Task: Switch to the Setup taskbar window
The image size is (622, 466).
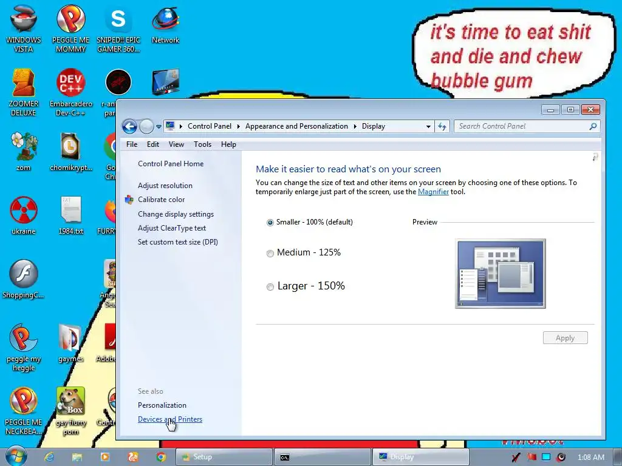Action: point(224,457)
